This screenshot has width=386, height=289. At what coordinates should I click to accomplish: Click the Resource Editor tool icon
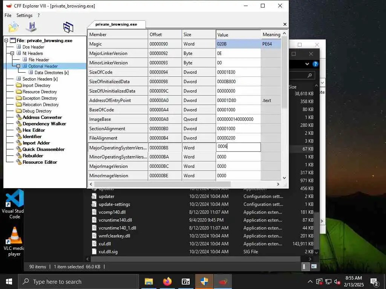pos(19,162)
